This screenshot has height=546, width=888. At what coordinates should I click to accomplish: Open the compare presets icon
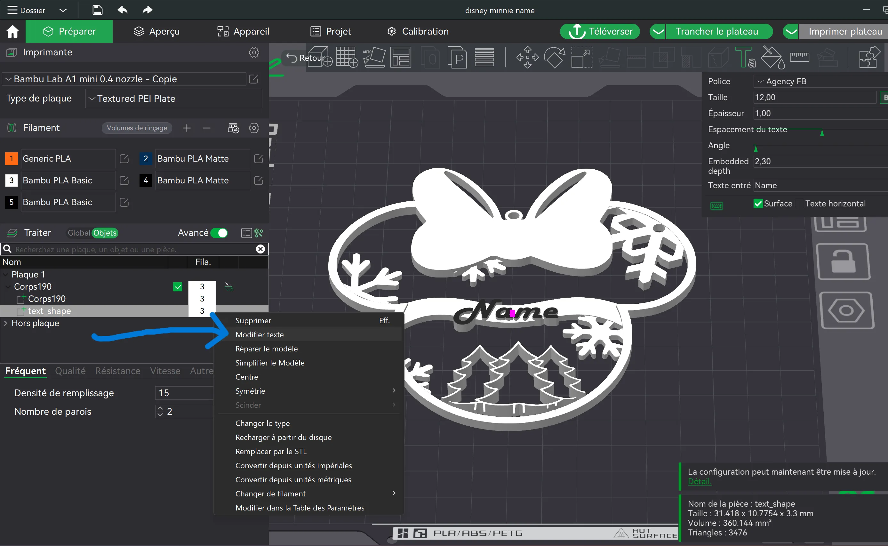[259, 233]
